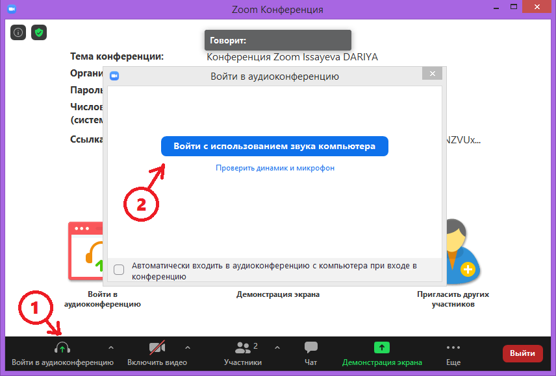The height and width of the screenshot is (376, 556).
Task: Open the Еще three-dots menu
Action: coord(453,347)
